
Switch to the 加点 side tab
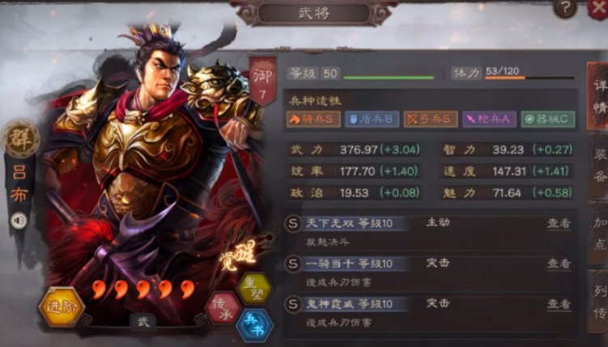click(599, 234)
